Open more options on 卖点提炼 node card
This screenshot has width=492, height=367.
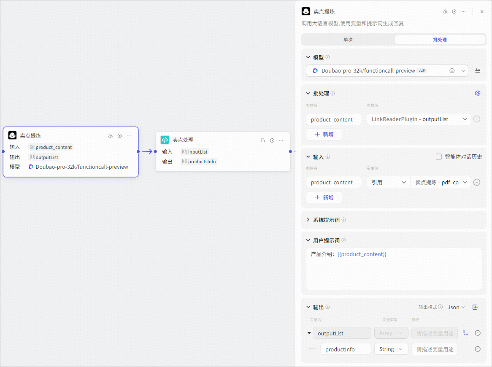click(129, 136)
